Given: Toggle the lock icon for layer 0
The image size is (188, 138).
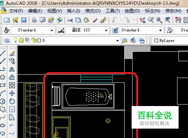Looking at the screenshot, I should (33, 40).
